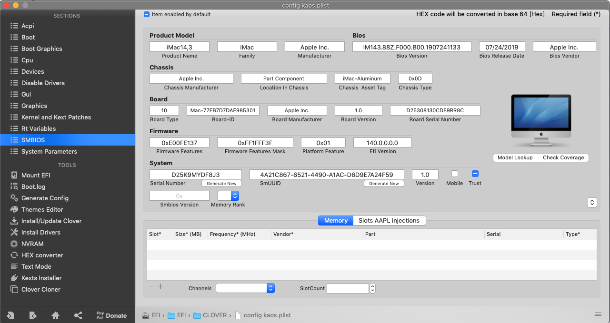Viewport: 610px width, 323px height.
Task: Select the Kernel and Kext Patches section
Action: coord(56,117)
